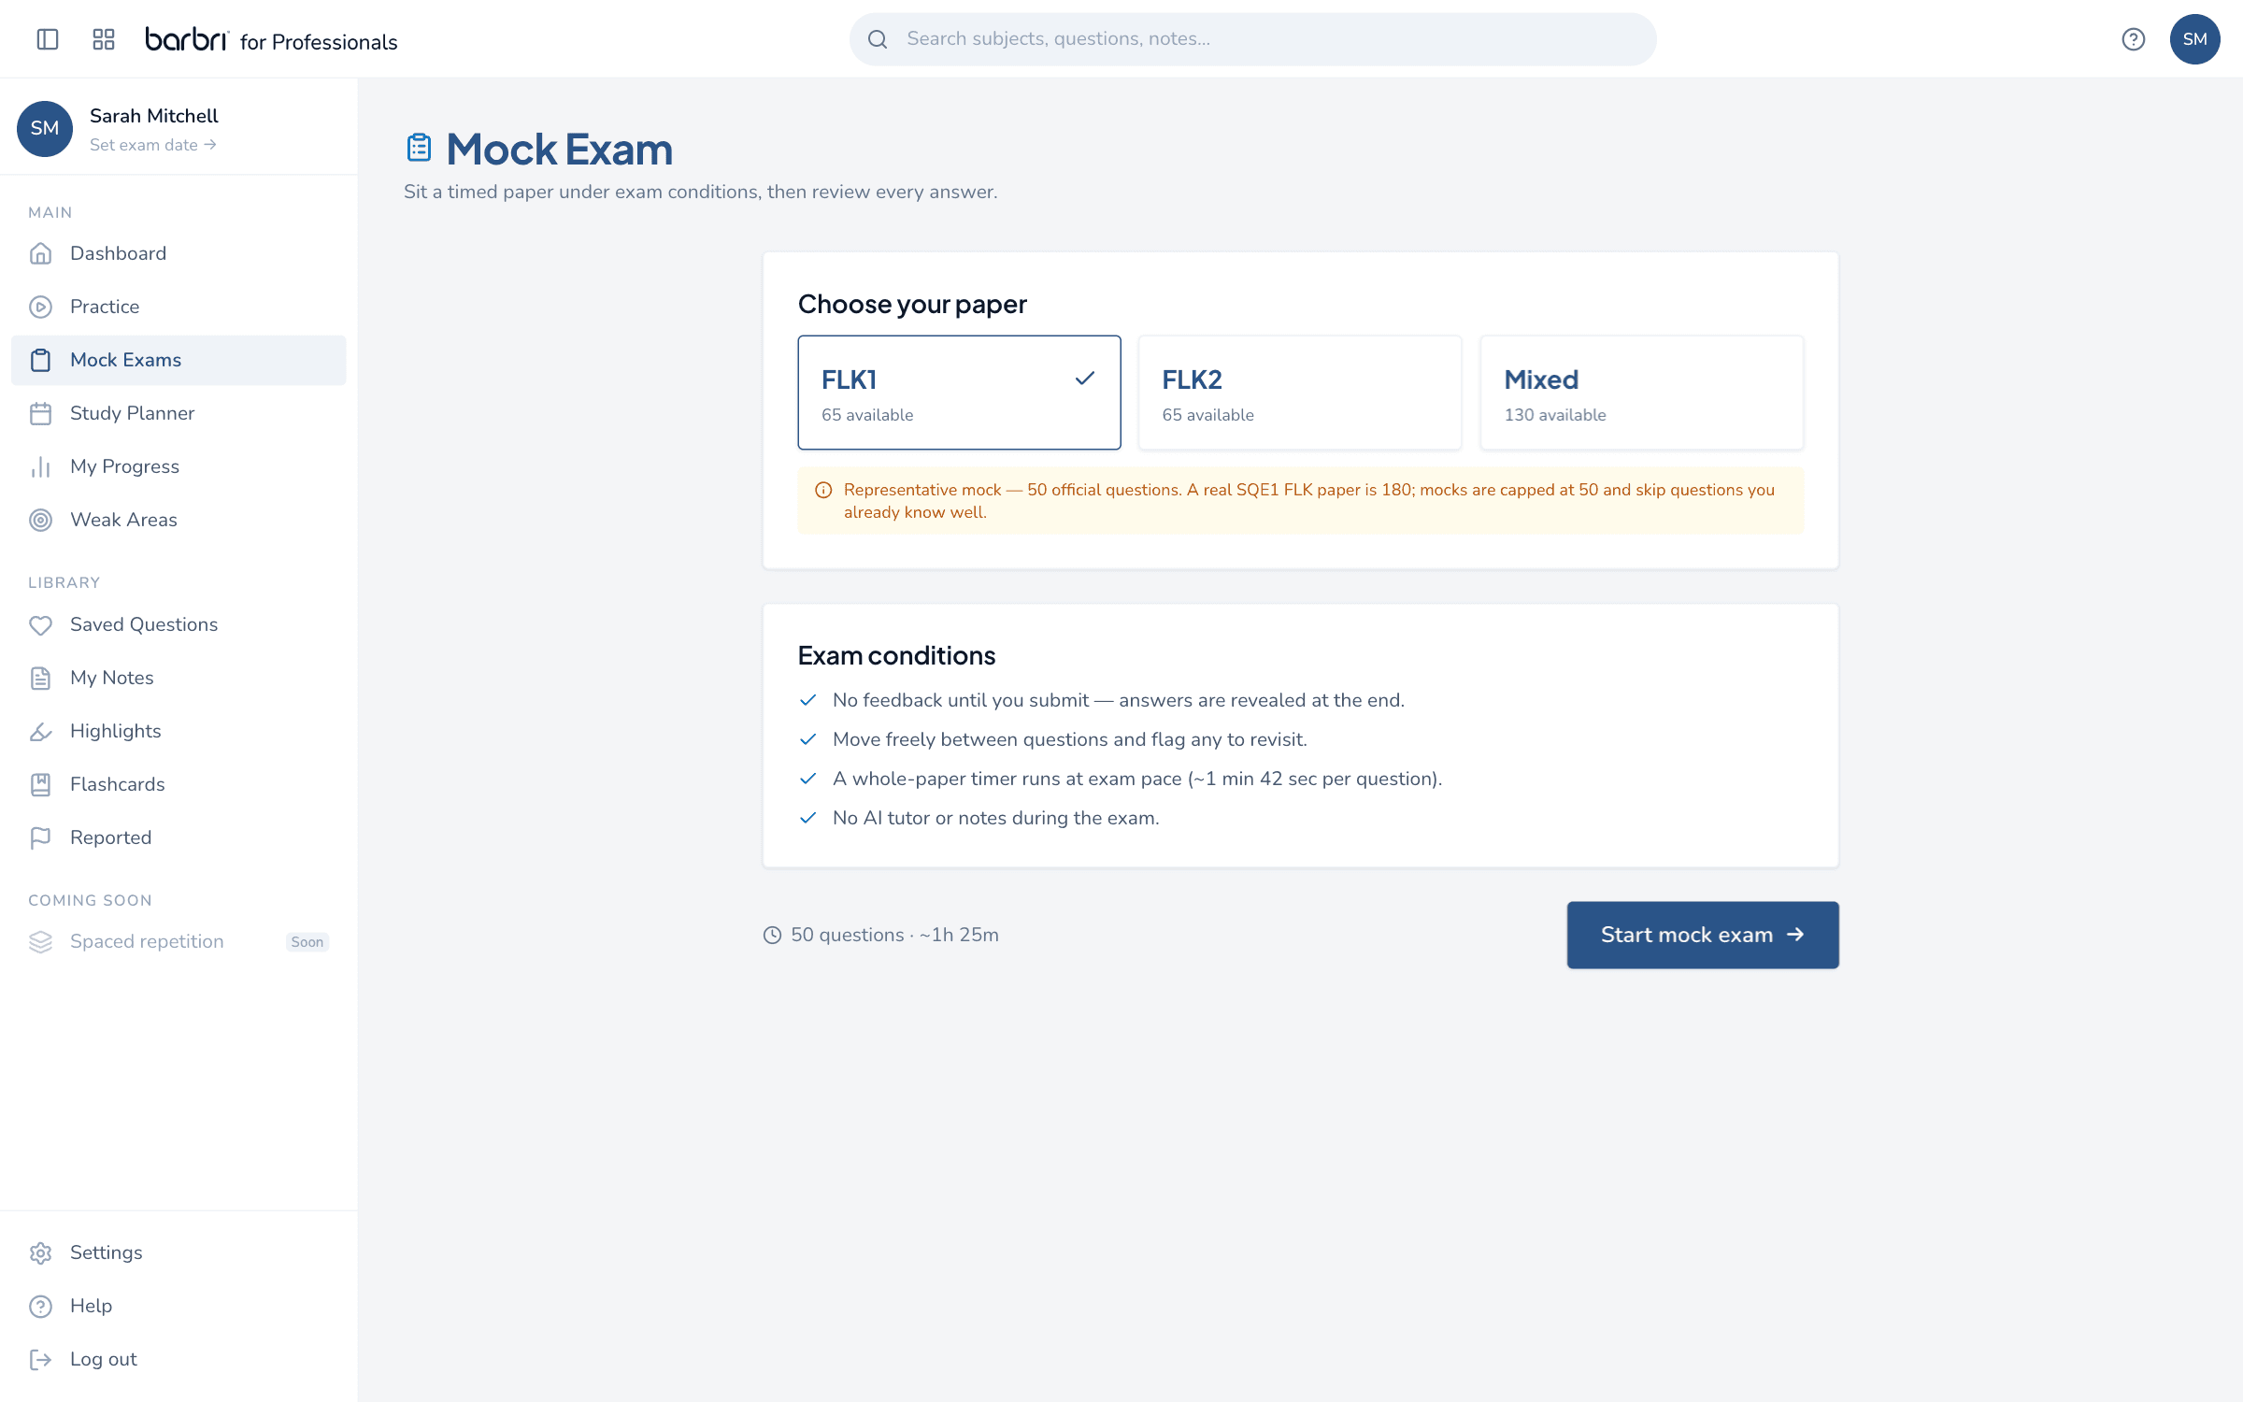Click the checkmark on the FLK1 card
This screenshot has width=2243, height=1402.
(x=1084, y=379)
